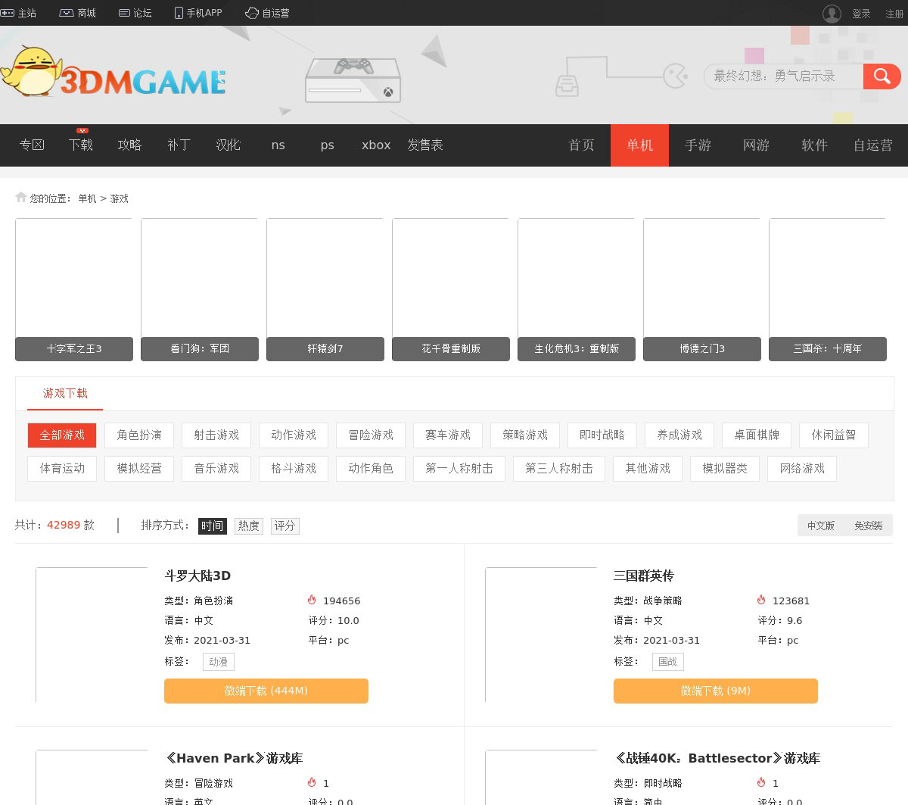Sort the game list by 热度
The image size is (908, 805).
(x=248, y=526)
